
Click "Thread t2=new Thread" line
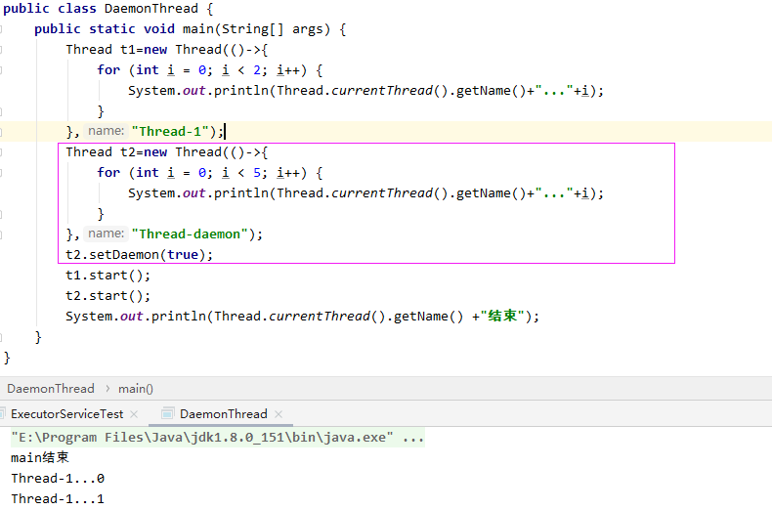(166, 152)
